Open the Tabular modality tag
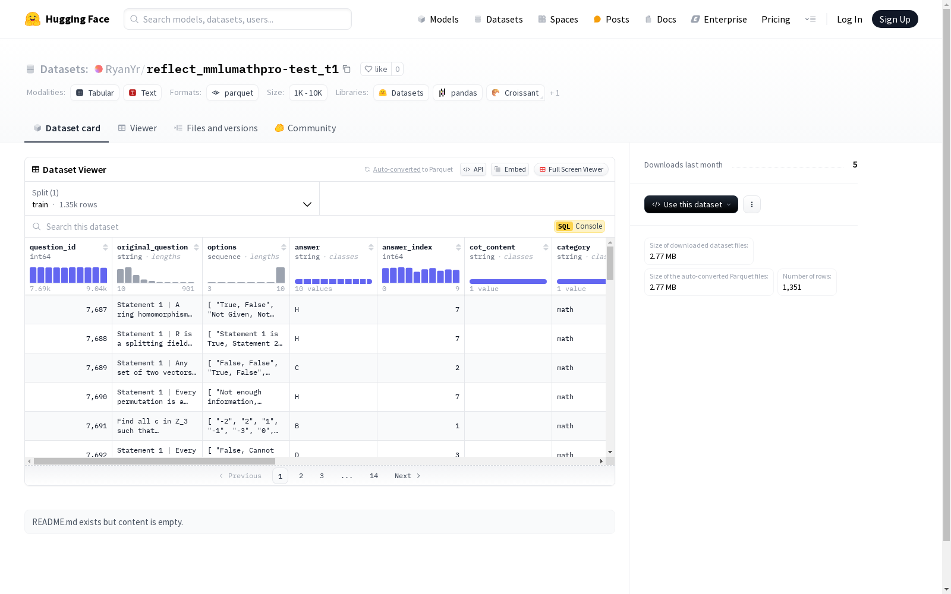This screenshot has height=594, width=951. pos(95,93)
